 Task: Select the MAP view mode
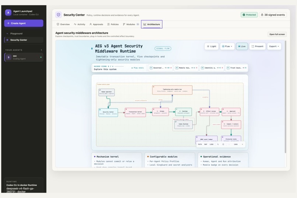point(206,145)
